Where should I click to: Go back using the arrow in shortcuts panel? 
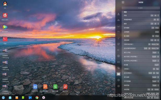pyautogui.click(x=123, y=2)
